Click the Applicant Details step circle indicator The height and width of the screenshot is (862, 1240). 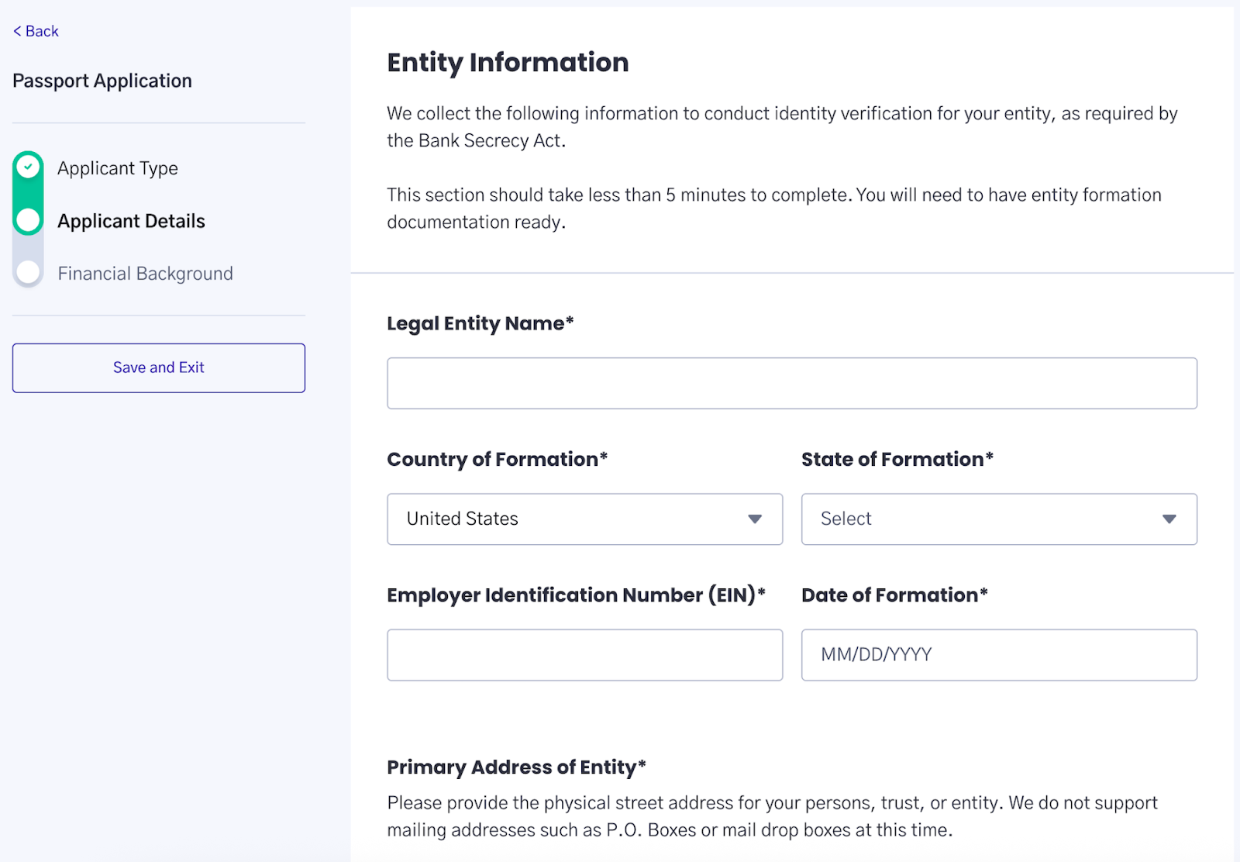coord(29,220)
